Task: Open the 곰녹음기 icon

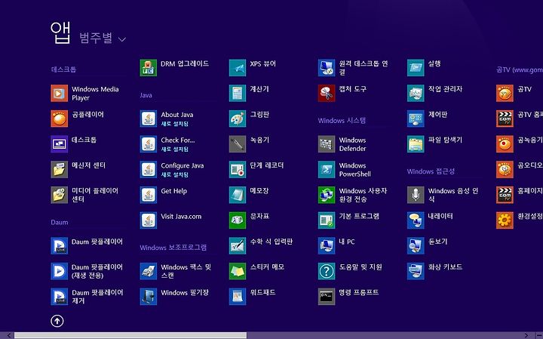Action: point(505,144)
